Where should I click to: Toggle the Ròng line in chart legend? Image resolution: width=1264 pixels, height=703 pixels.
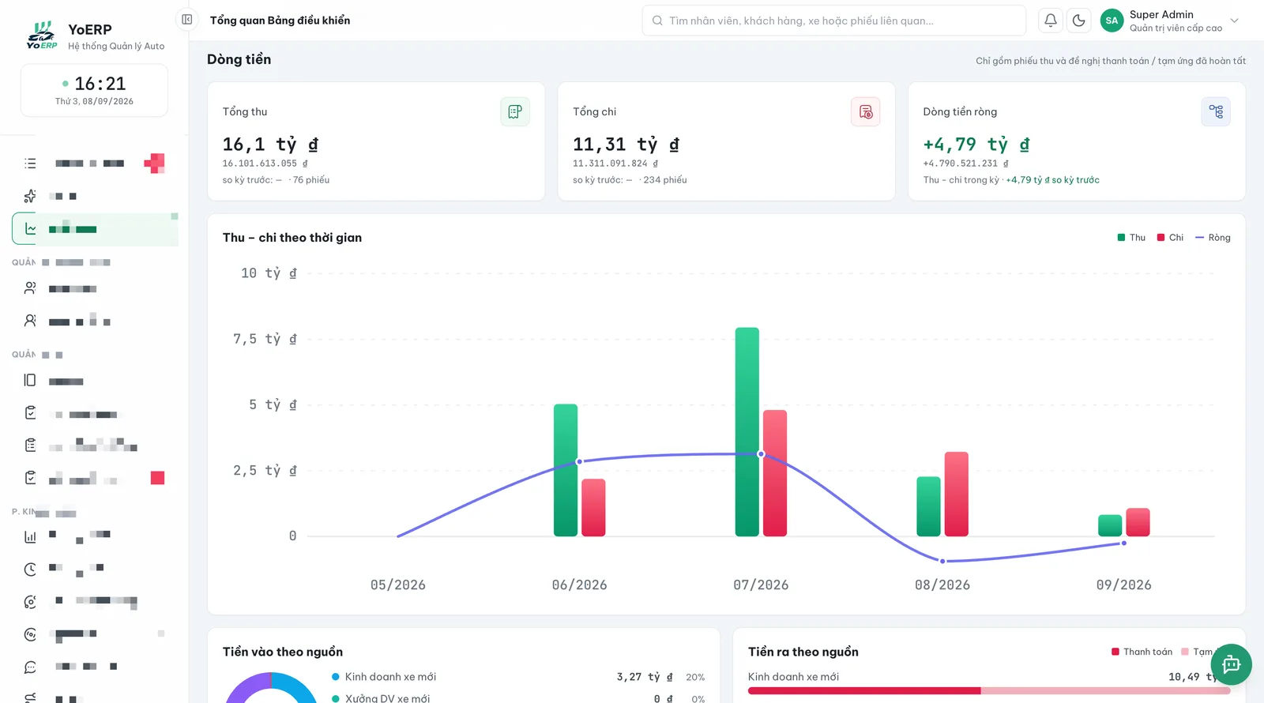pos(1213,238)
